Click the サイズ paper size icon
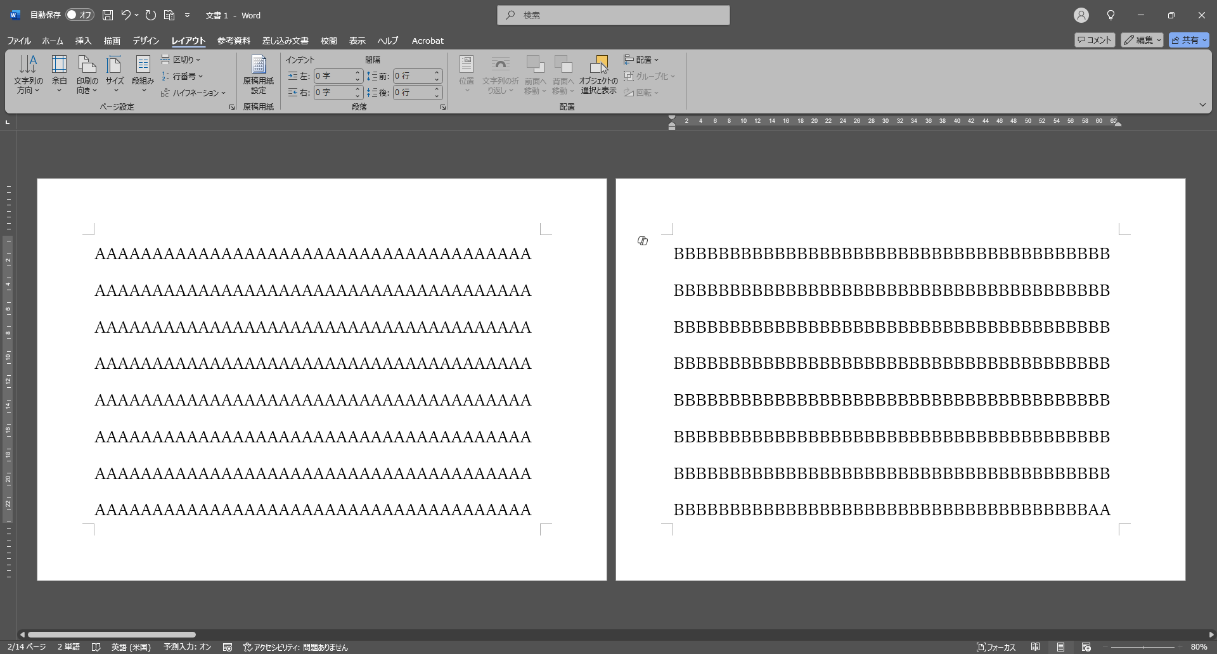1217x654 pixels. (115, 74)
